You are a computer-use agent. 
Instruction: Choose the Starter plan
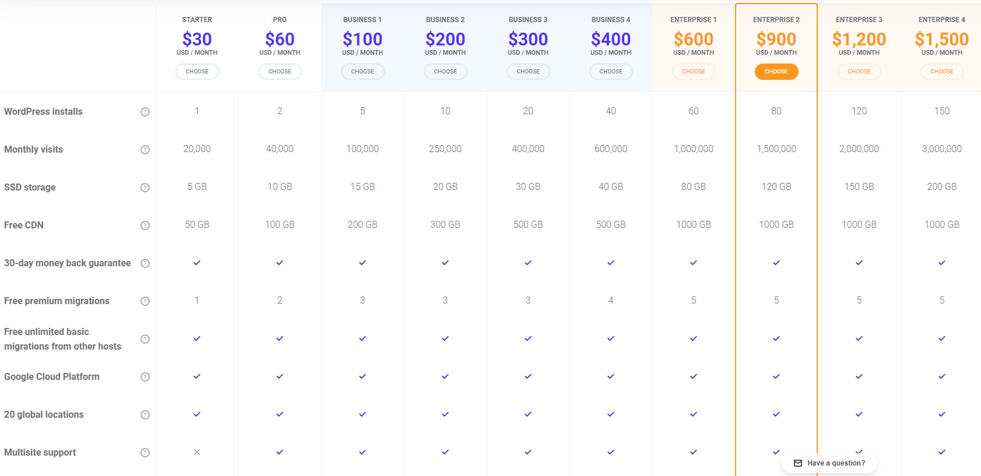(x=197, y=71)
